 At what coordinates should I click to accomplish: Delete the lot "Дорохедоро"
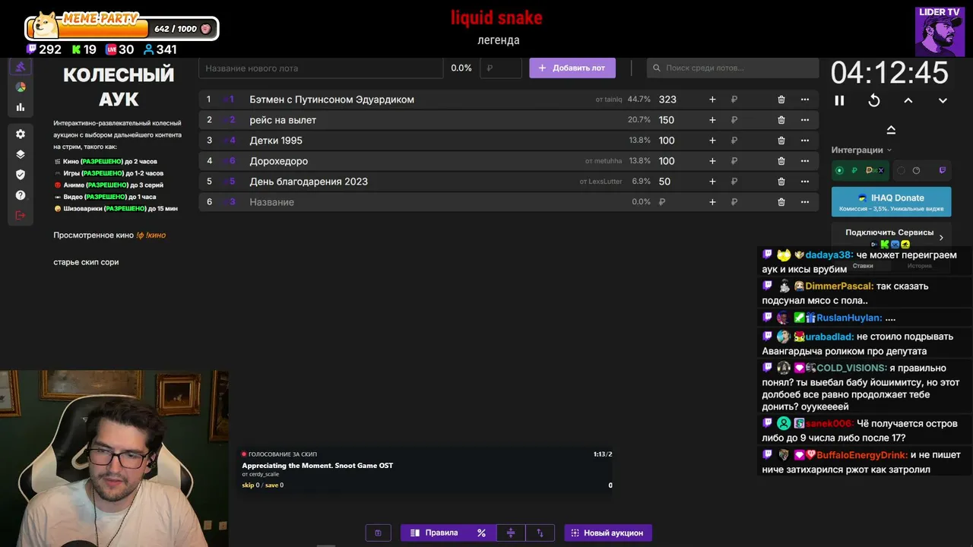click(x=781, y=161)
